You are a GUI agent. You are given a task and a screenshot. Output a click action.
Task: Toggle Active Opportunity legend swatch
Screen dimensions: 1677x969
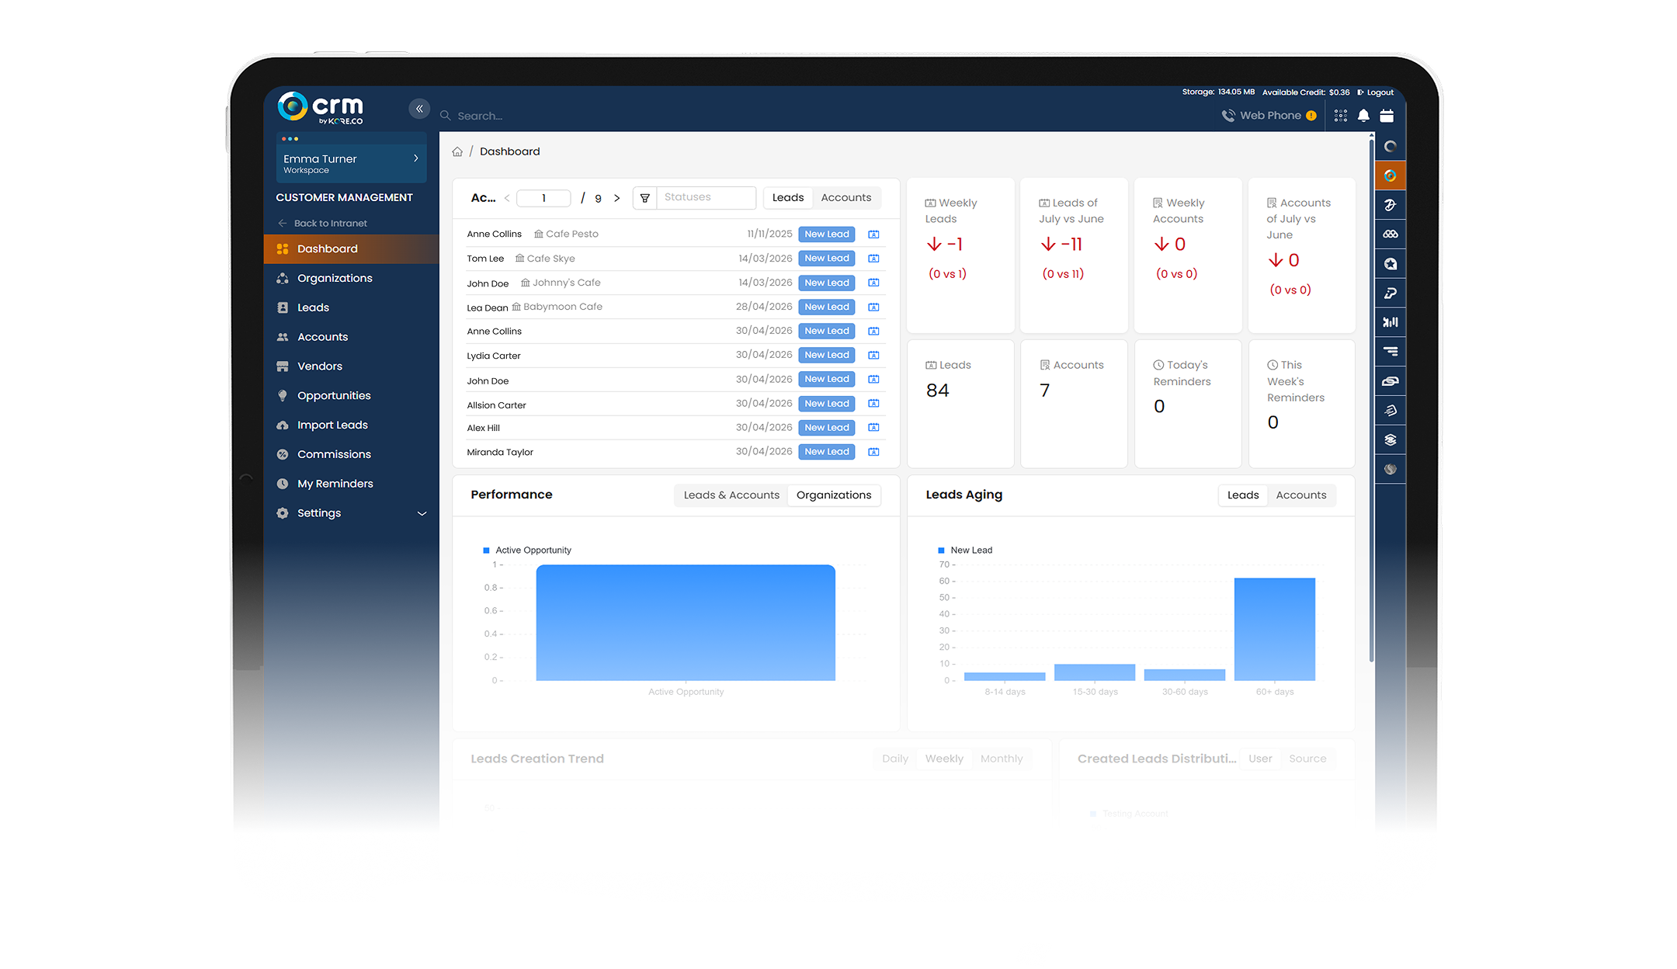[486, 550]
